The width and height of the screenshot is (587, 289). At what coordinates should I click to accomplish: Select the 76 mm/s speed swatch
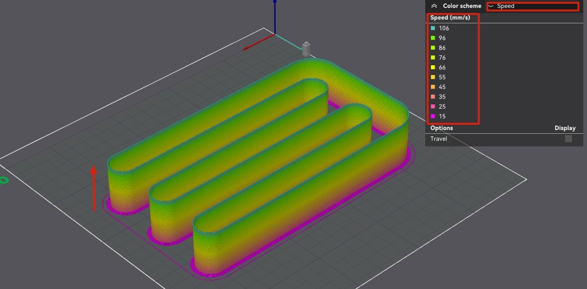(432, 57)
